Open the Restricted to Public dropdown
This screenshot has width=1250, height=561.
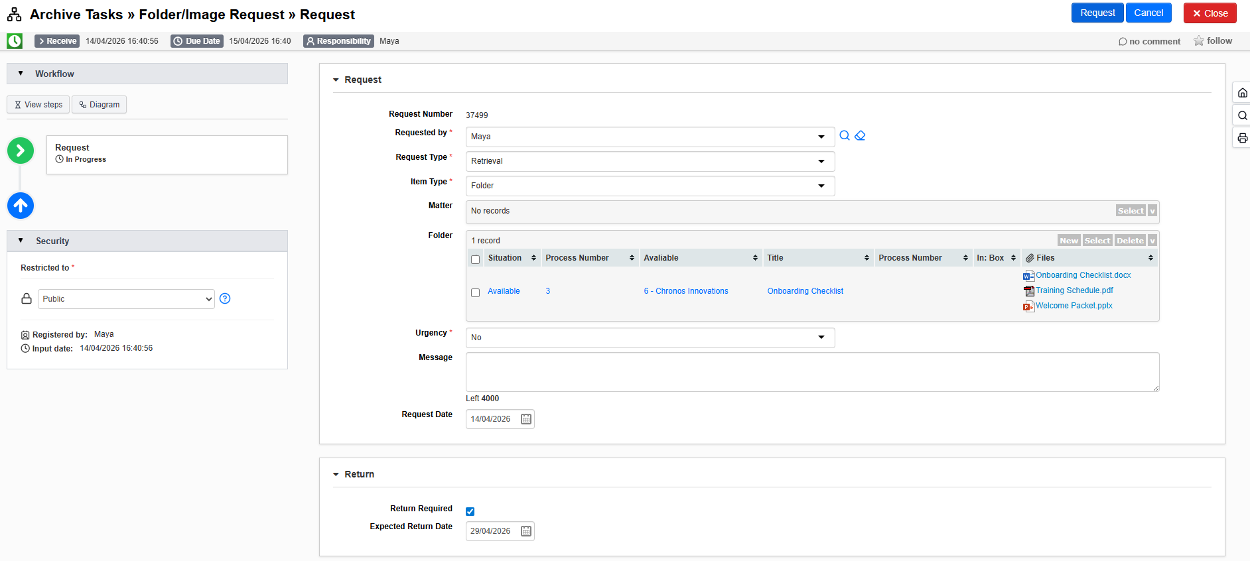(x=126, y=299)
